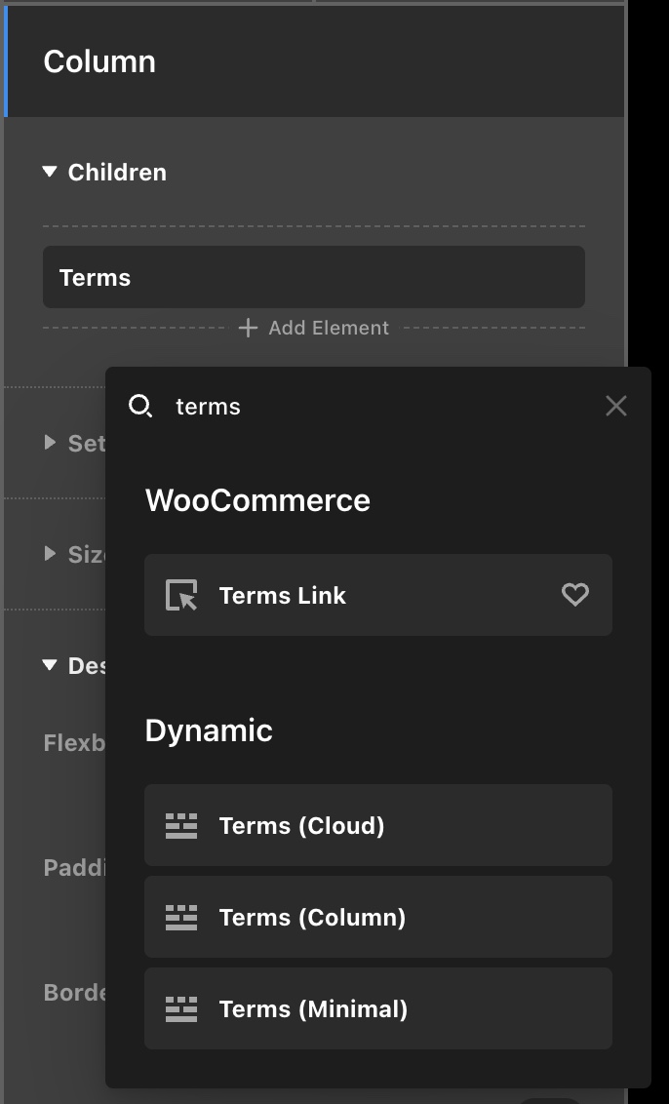This screenshot has height=1104, width=669.
Task: Collapse the Children section triangle
Action: tap(50, 173)
